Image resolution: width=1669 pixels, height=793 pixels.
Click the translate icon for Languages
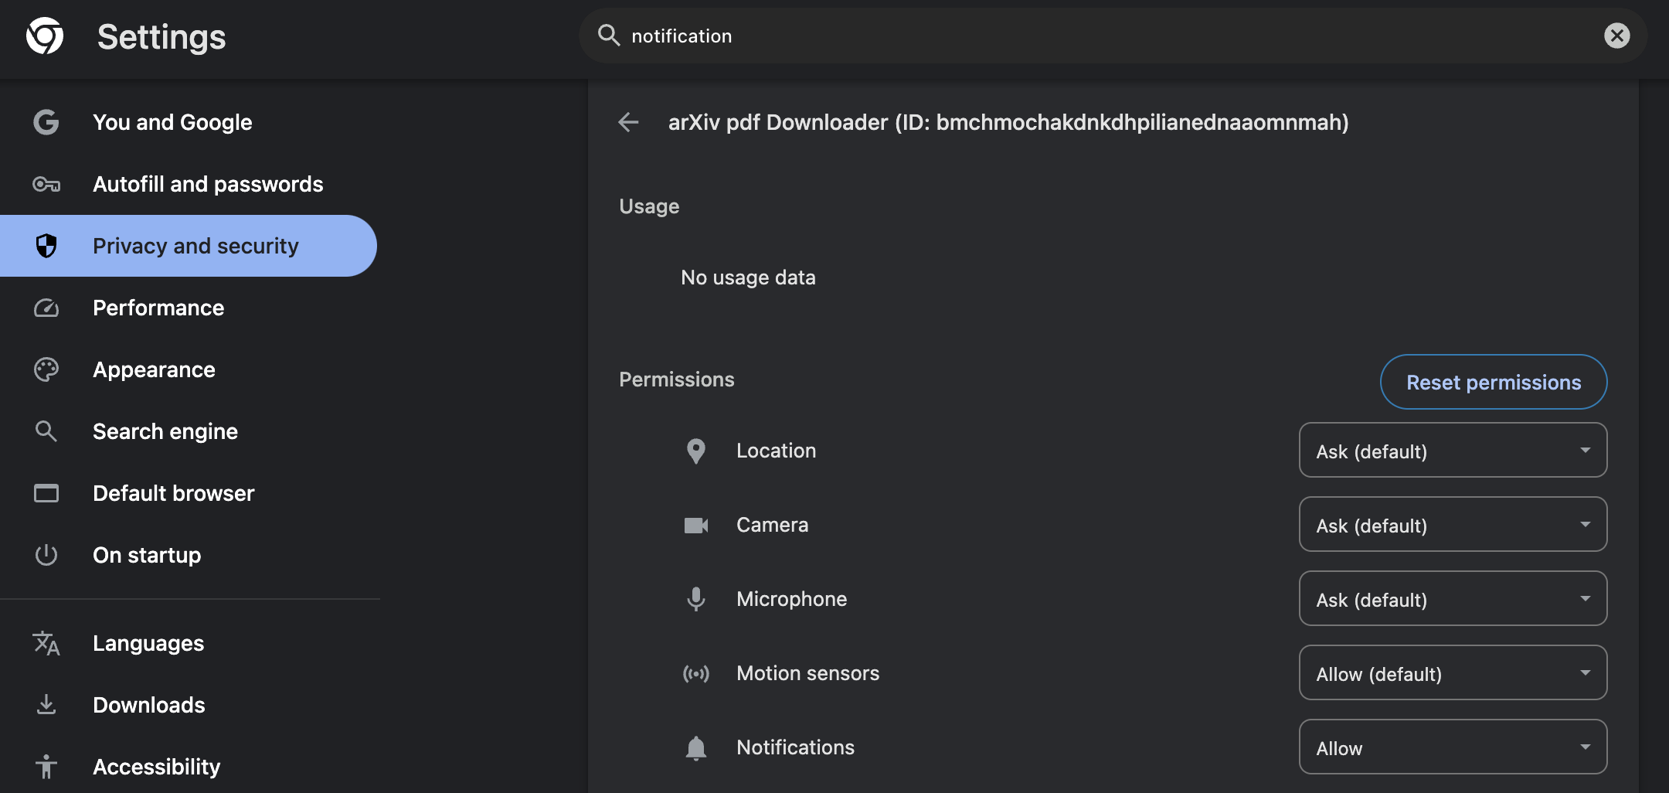pos(46,643)
